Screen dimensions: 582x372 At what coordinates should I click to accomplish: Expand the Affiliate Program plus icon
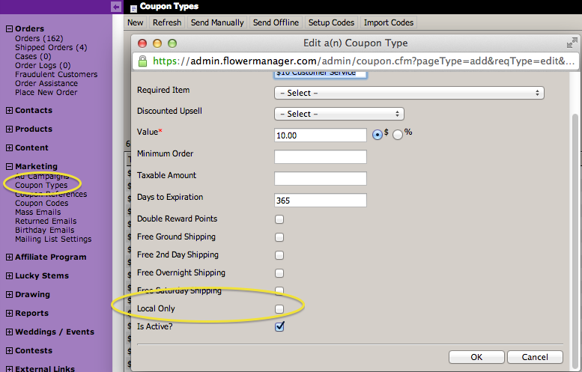point(9,257)
